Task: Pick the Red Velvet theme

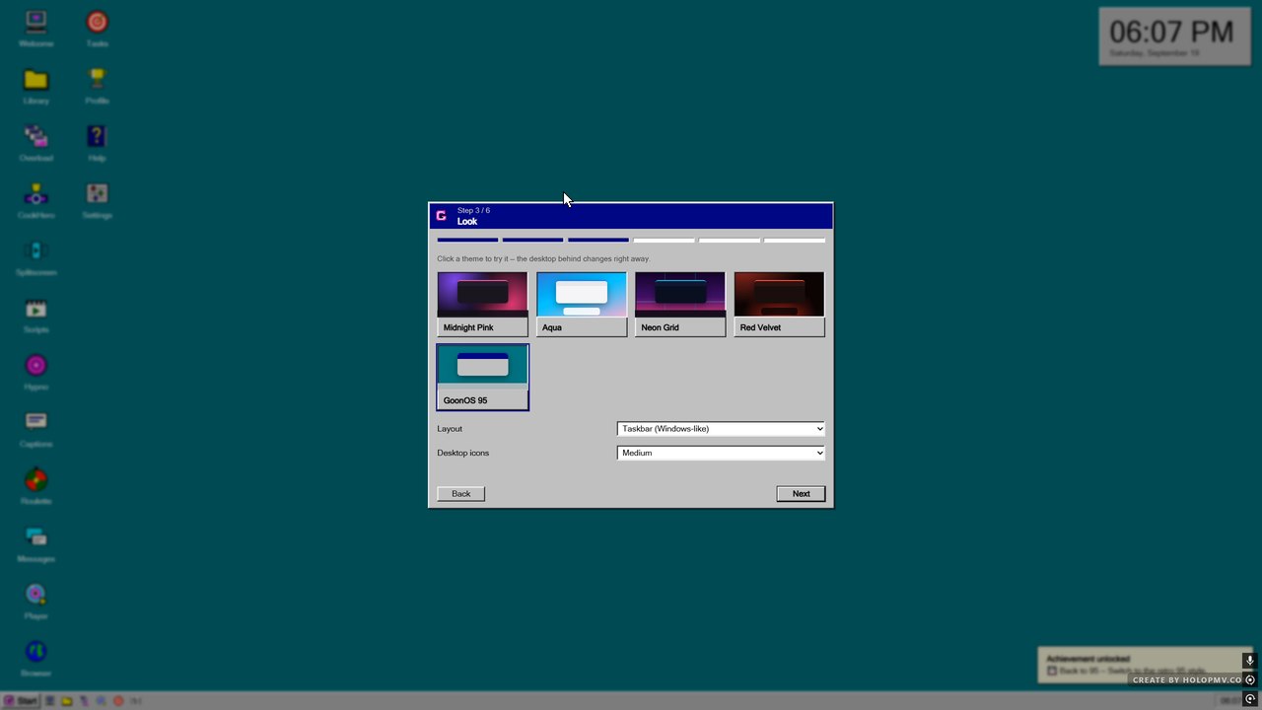Action: 779,305
